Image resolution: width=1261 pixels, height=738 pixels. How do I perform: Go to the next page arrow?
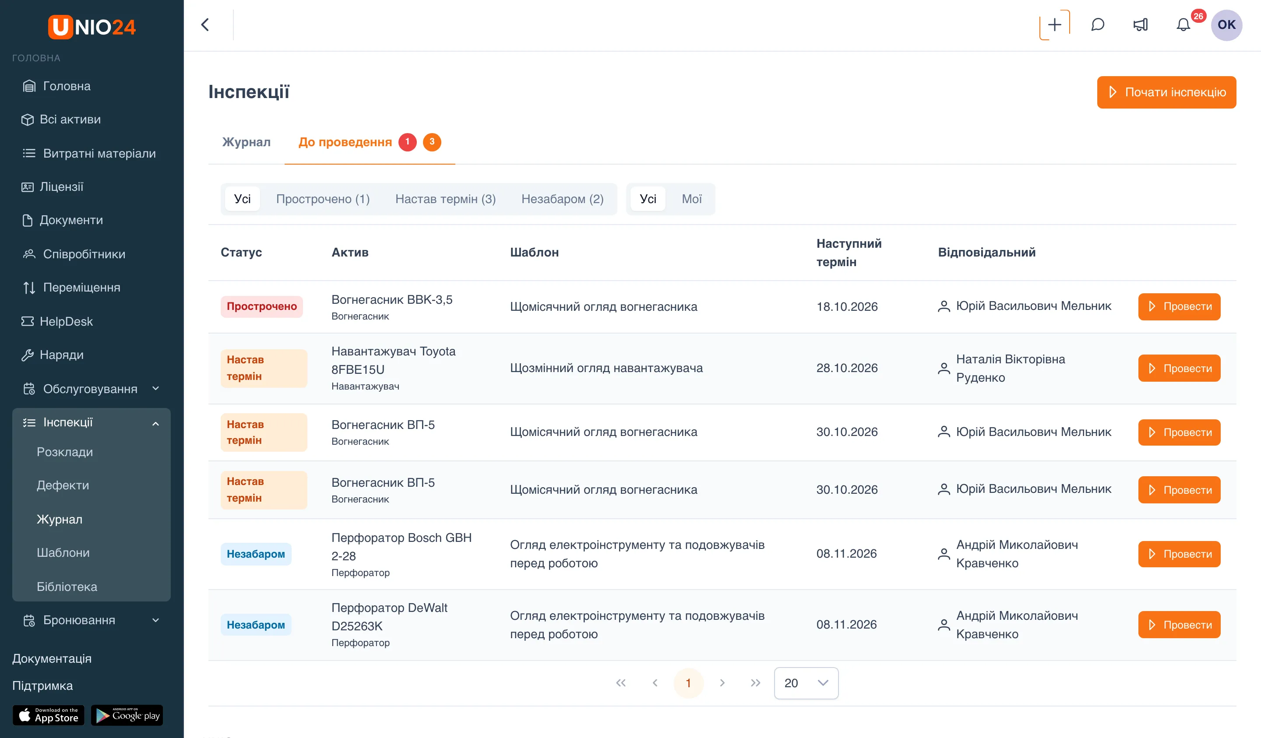[722, 683]
